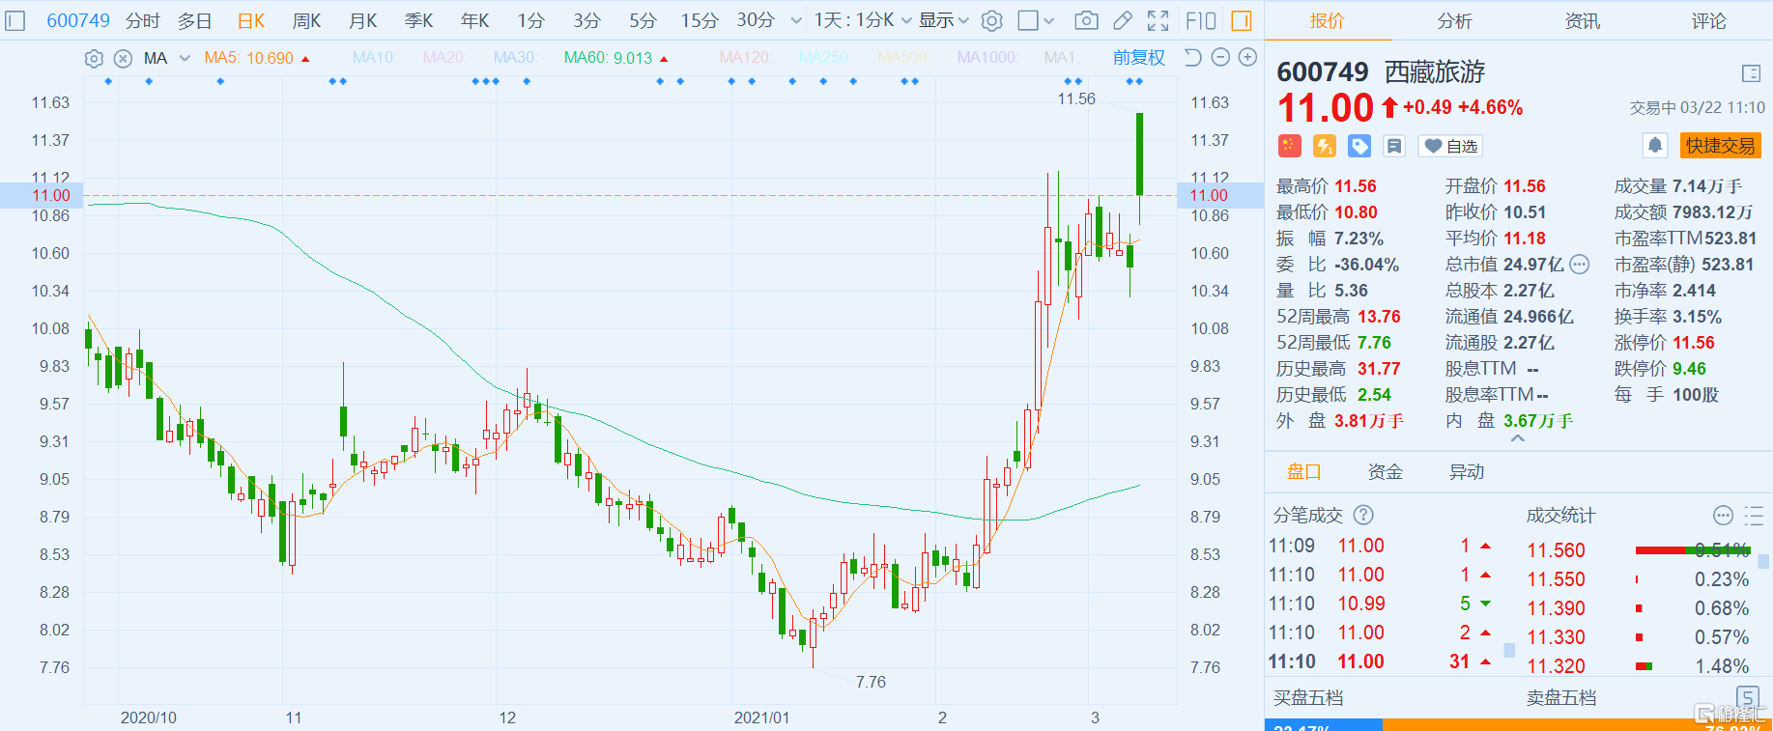Screen dimensions: 1773x731
Task: Click the 快捷交易 button
Action: coord(1720,146)
